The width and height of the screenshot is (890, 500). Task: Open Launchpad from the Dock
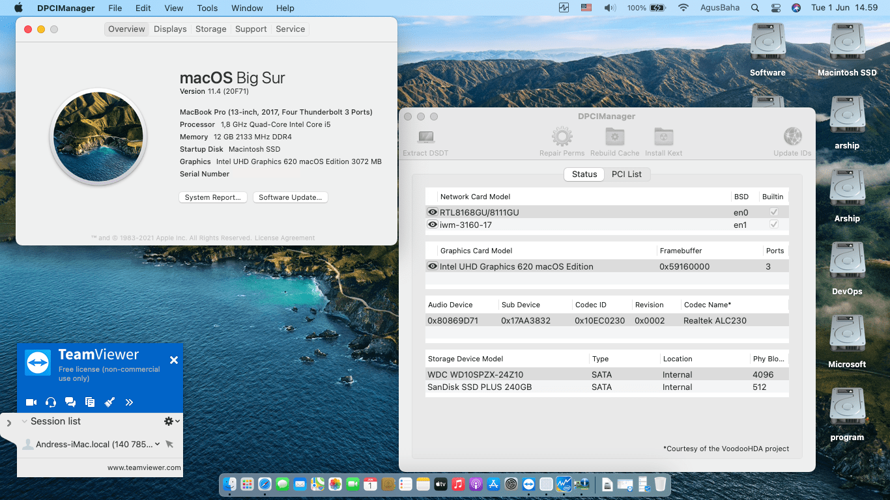247,484
